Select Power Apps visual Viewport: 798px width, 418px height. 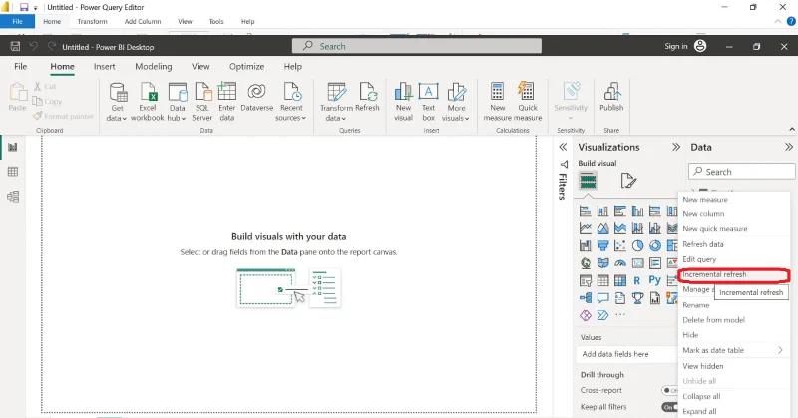click(x=586, y=315)
